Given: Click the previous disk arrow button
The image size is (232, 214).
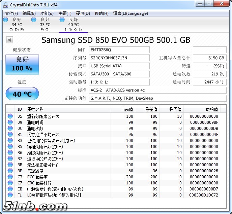Looking at the screenshot, I should click(9, 40).
